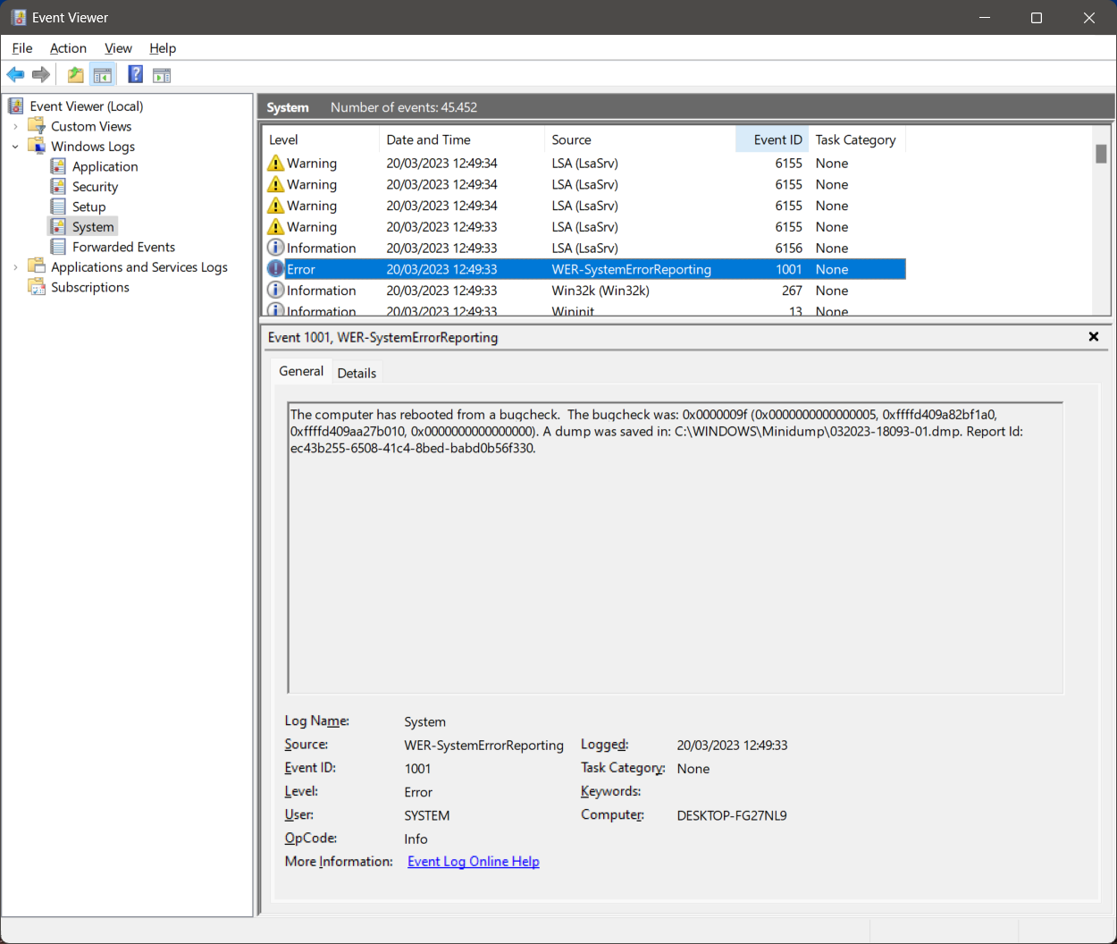Image resolution: width=1117 pixels, height=944 pixels.
Task: Open the Event Log Online Help link
Action: tap(474, 862)
